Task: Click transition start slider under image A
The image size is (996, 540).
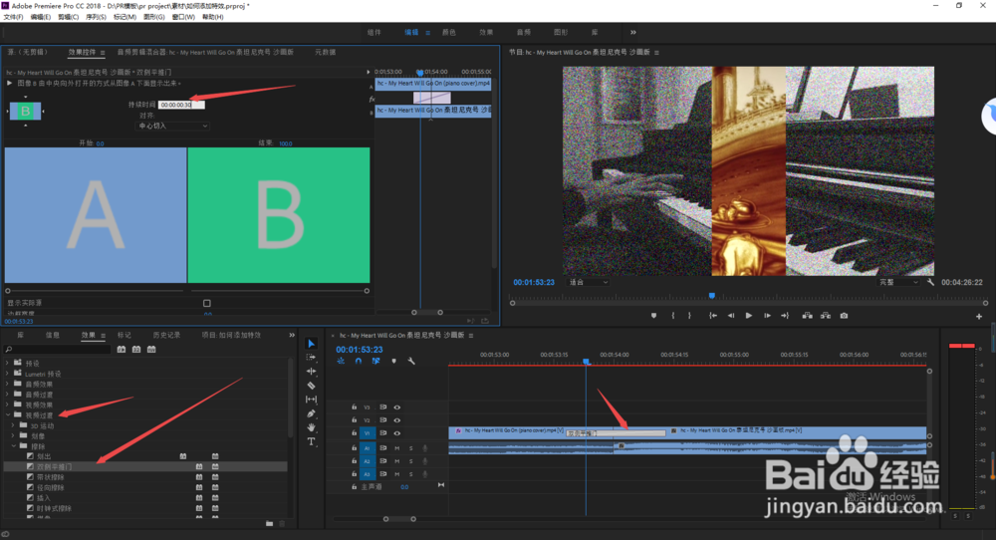Action: pyautogui.click(x=8, y=291)
